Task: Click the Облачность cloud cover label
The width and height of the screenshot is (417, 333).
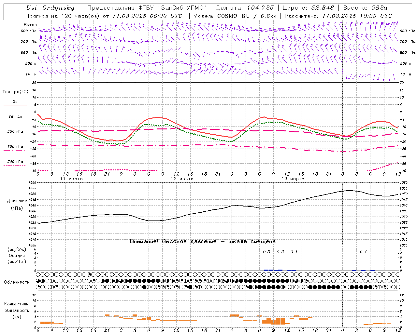Action: [x=17, y=282]
